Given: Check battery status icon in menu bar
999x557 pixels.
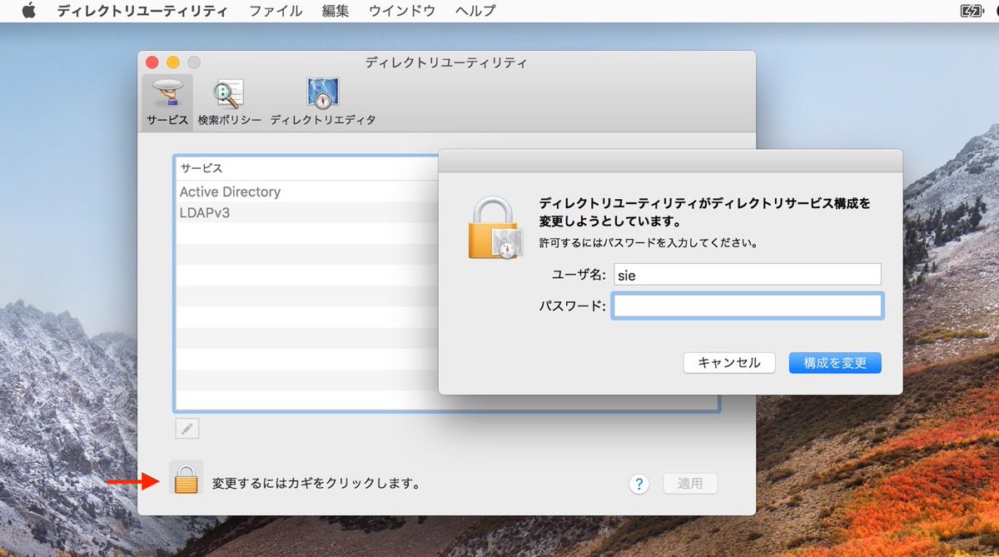Looking at the screenshot, I should pyautogui.click(x=972, y=11).
